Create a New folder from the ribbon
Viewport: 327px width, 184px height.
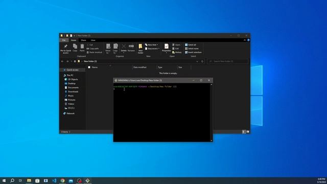pos(141,49)
